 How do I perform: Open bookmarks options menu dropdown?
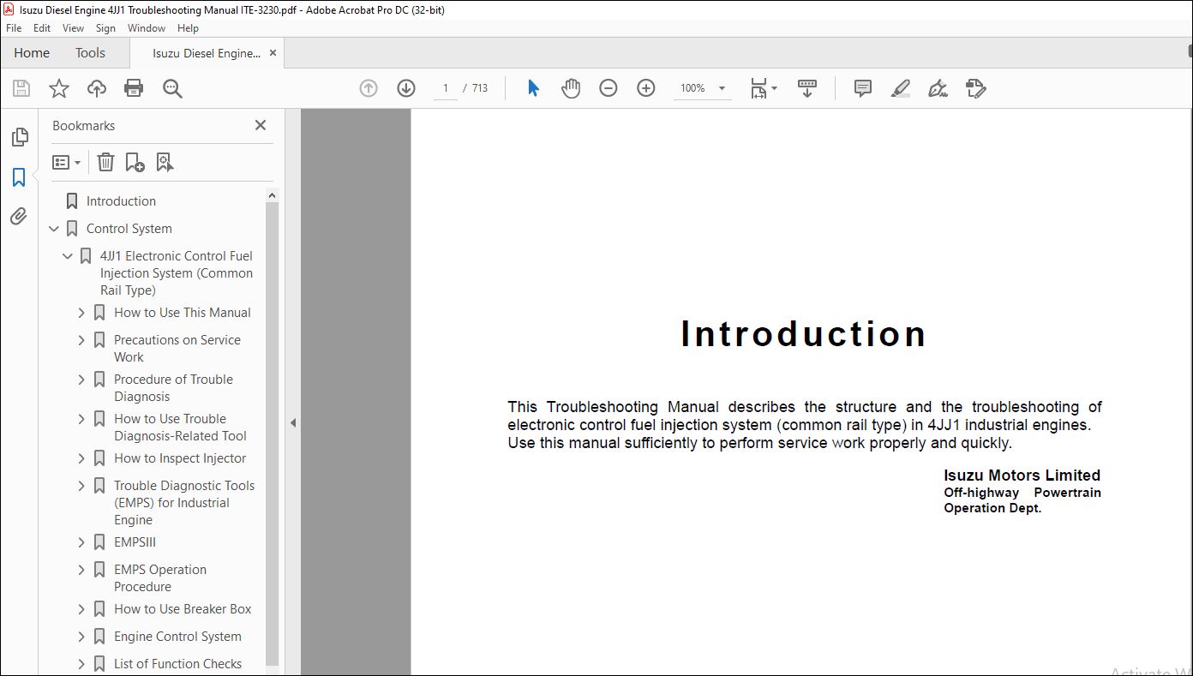66,162
